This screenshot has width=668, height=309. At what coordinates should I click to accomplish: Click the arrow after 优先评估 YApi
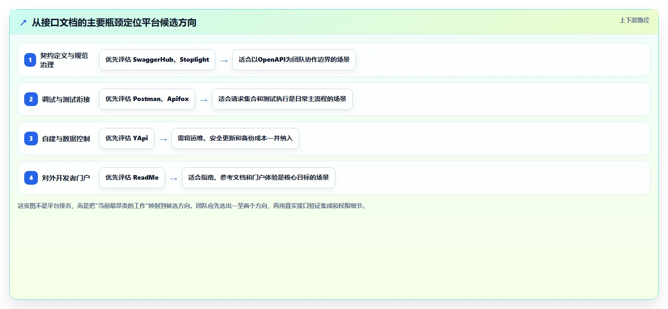[163, 139]
